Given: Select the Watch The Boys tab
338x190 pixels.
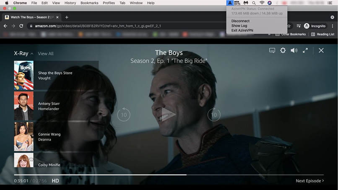Looking at the screenshot, I should 32,17.
